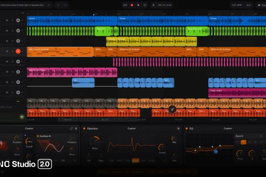
Task: Expand the orange MIDI track dropdown arrow
Action: [x=22, y=51]
